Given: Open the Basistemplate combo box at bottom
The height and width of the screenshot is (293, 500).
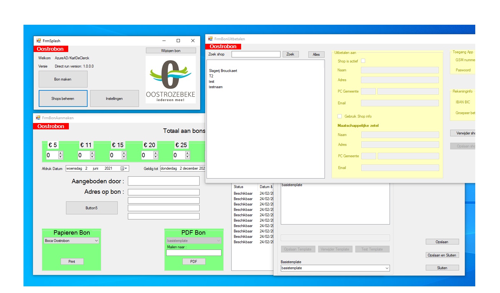Looking at the screenshot, I should [x=387, y=268].
